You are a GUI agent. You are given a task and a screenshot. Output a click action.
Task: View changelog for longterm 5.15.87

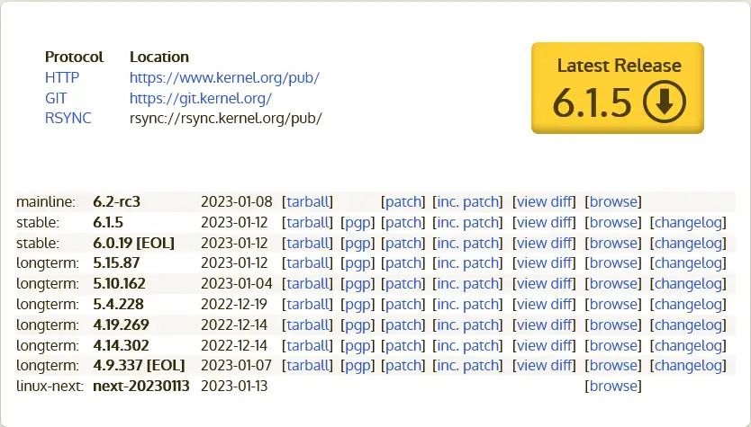[x=688, y=263]
